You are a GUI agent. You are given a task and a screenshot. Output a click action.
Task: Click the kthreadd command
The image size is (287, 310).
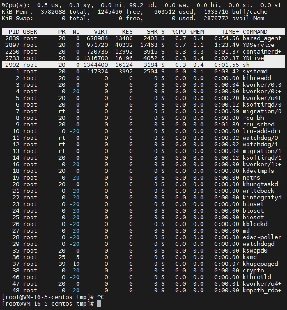pyautogui.click(x=257, y=78)
